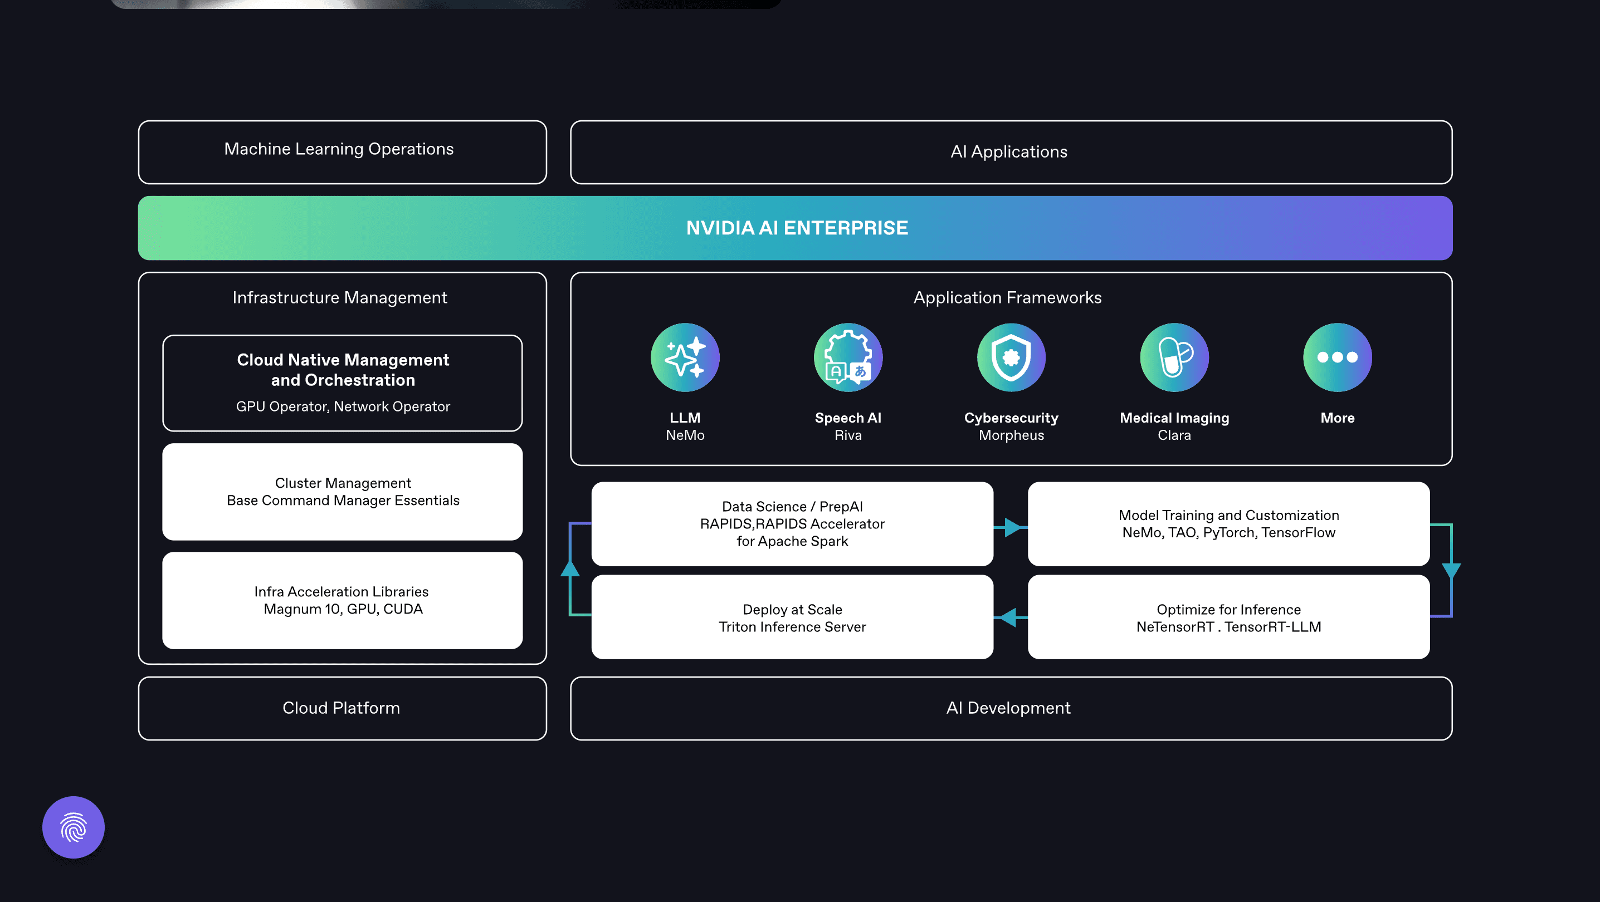Screen dimensions: 1600x902
Task: Select the Cluster Management card
Action: tap(342, 491)
